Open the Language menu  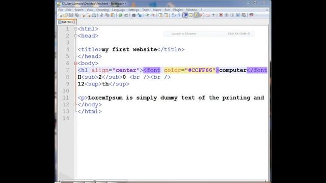(x=119, y=10)
